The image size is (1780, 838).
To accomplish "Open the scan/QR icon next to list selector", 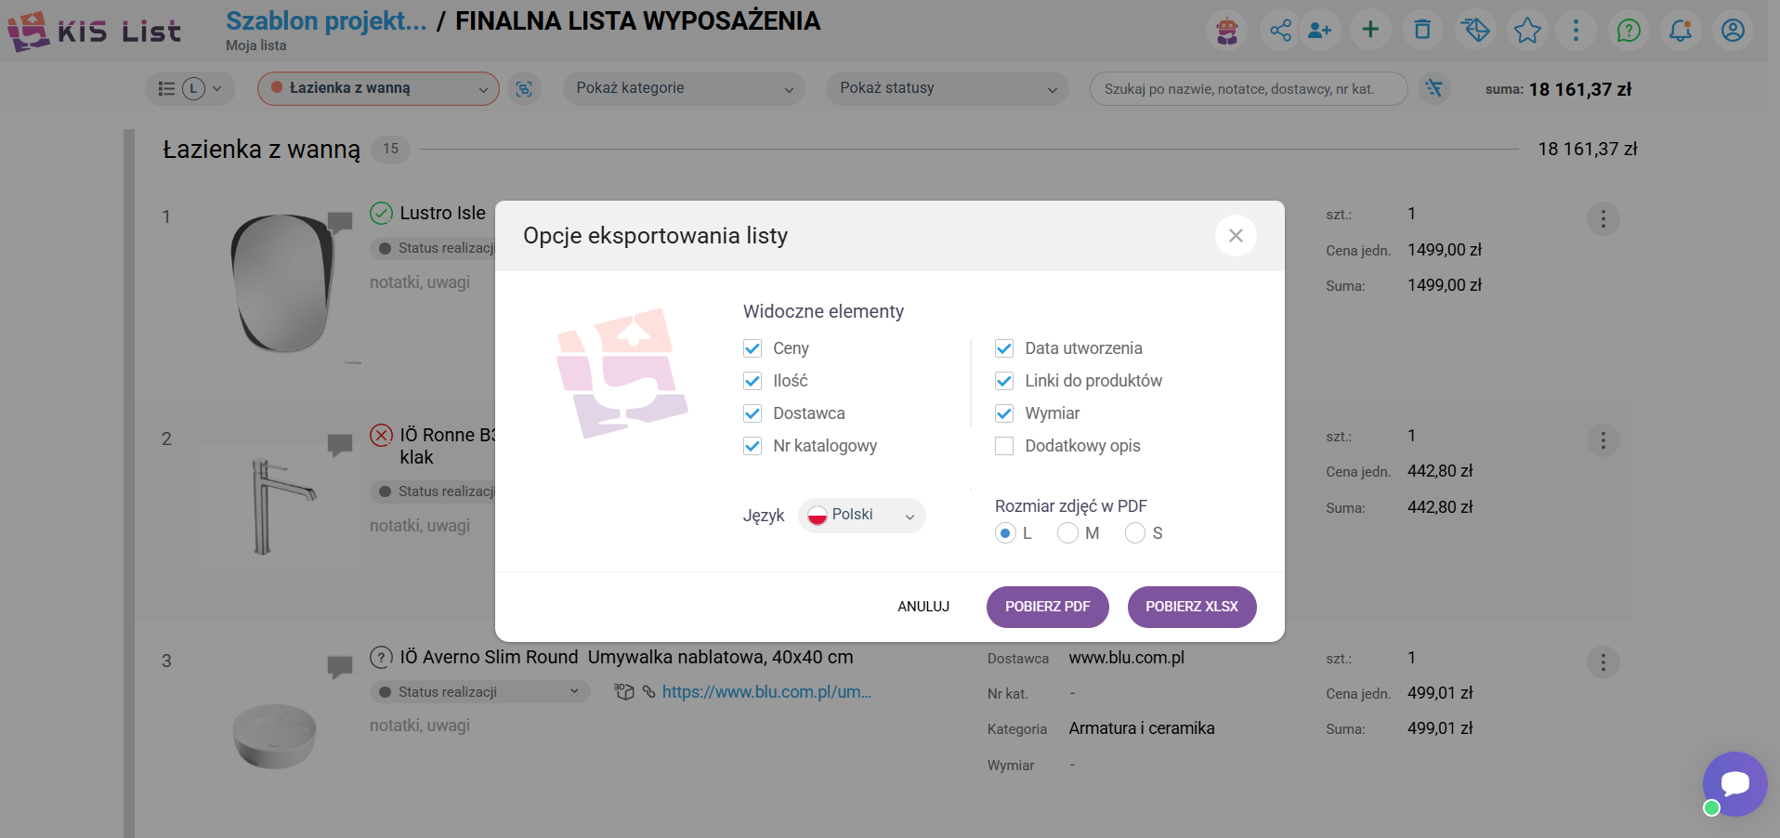I will pos(525,88).
